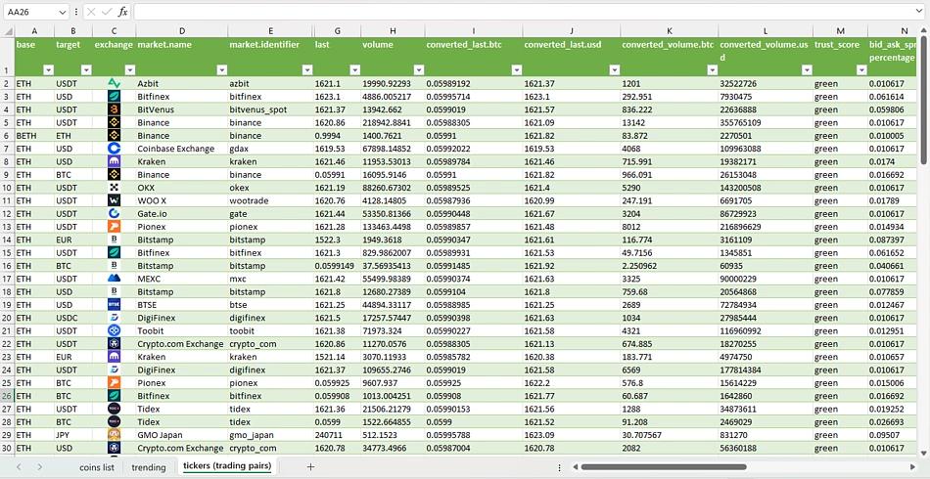
Task: Click the scroll right arrow button
Action: point(912,467)
